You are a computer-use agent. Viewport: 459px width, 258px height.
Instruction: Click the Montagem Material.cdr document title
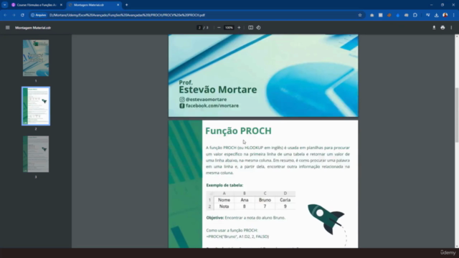(33, 27)
